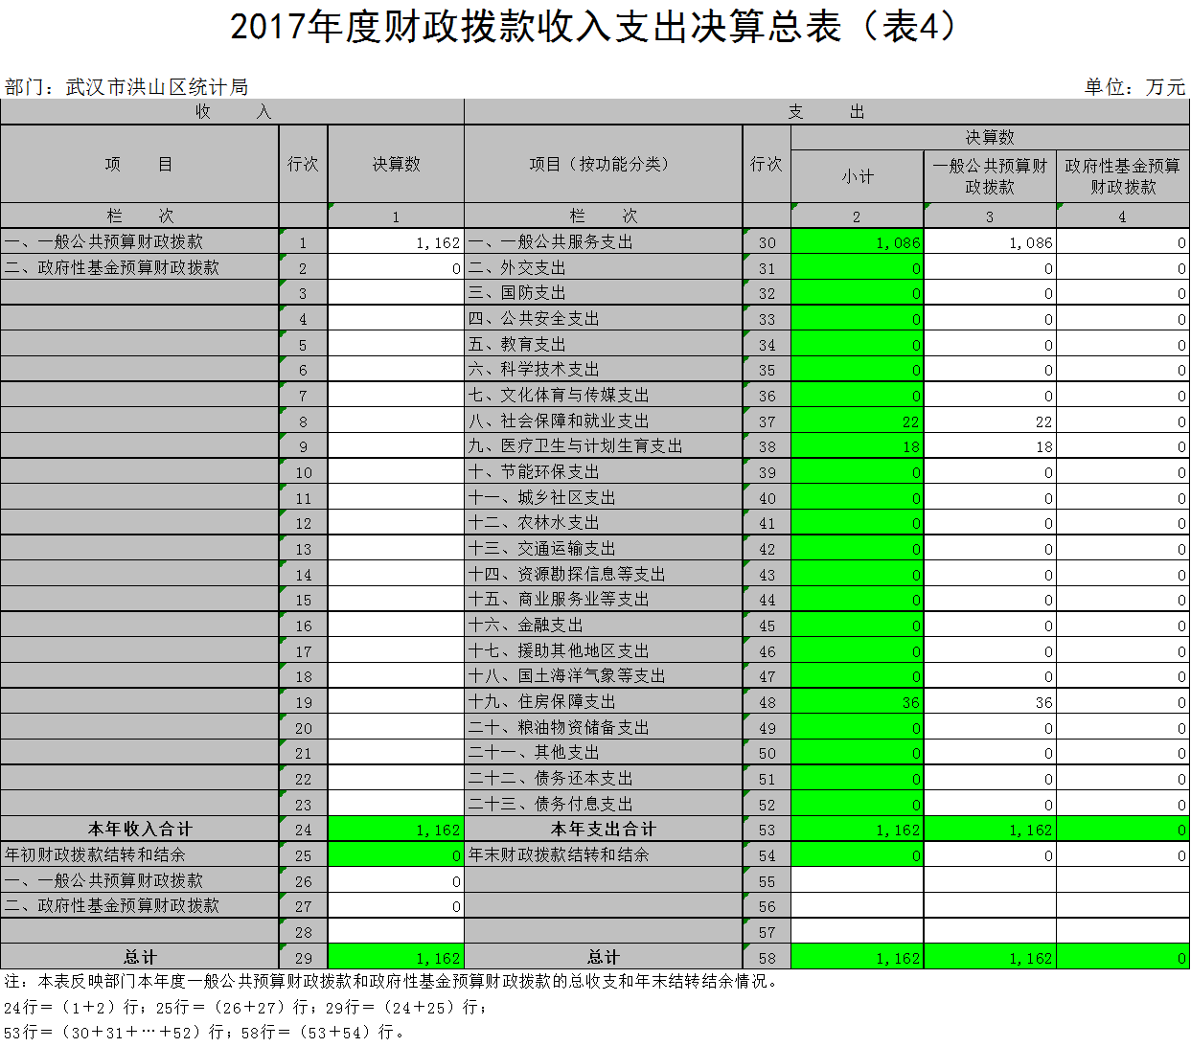Click the title 2017年度财政拨款收入支出决算总表
The height and width of the screenshot is (1047, 1191).
[x=594, y=28]
